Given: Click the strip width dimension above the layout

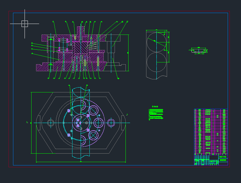Looking at the screenshot, I should [156, 30].
